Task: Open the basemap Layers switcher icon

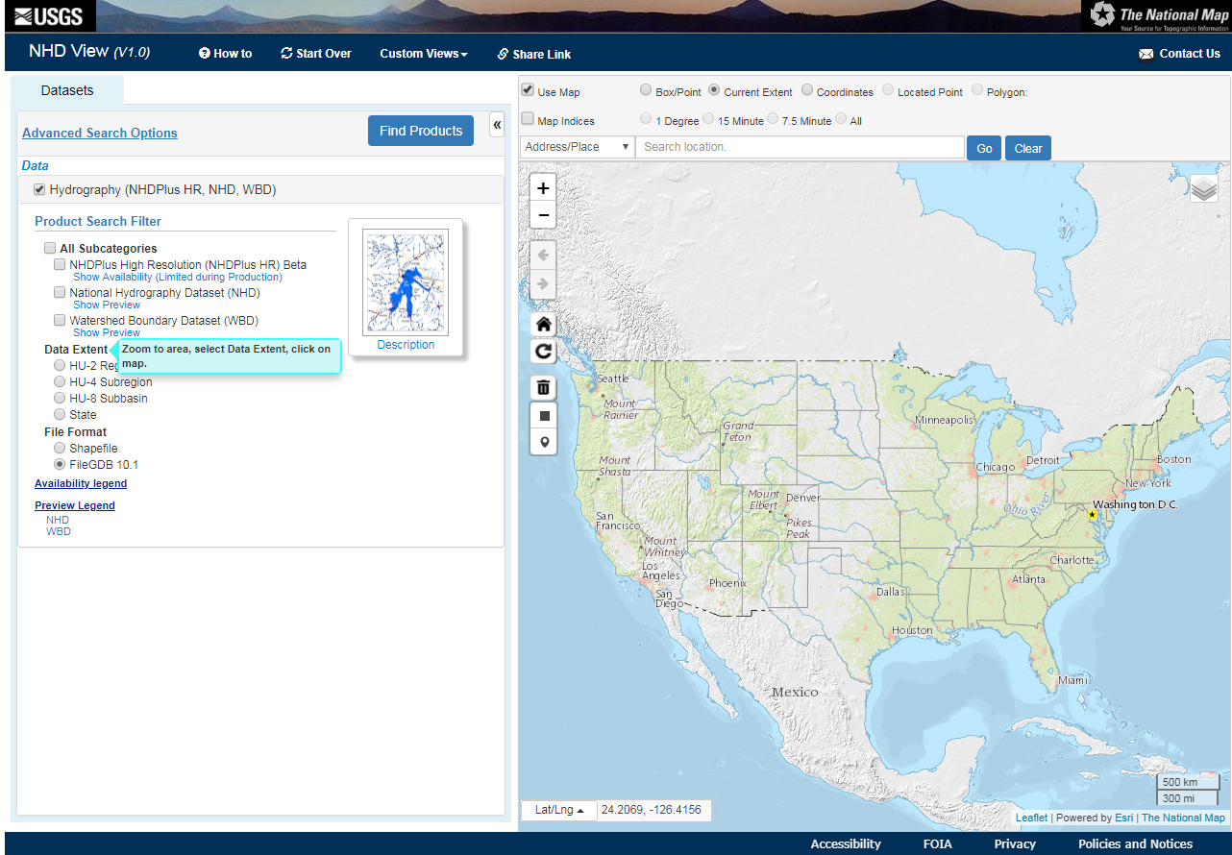Action: pyautogui.click(x=1203, y=188)
